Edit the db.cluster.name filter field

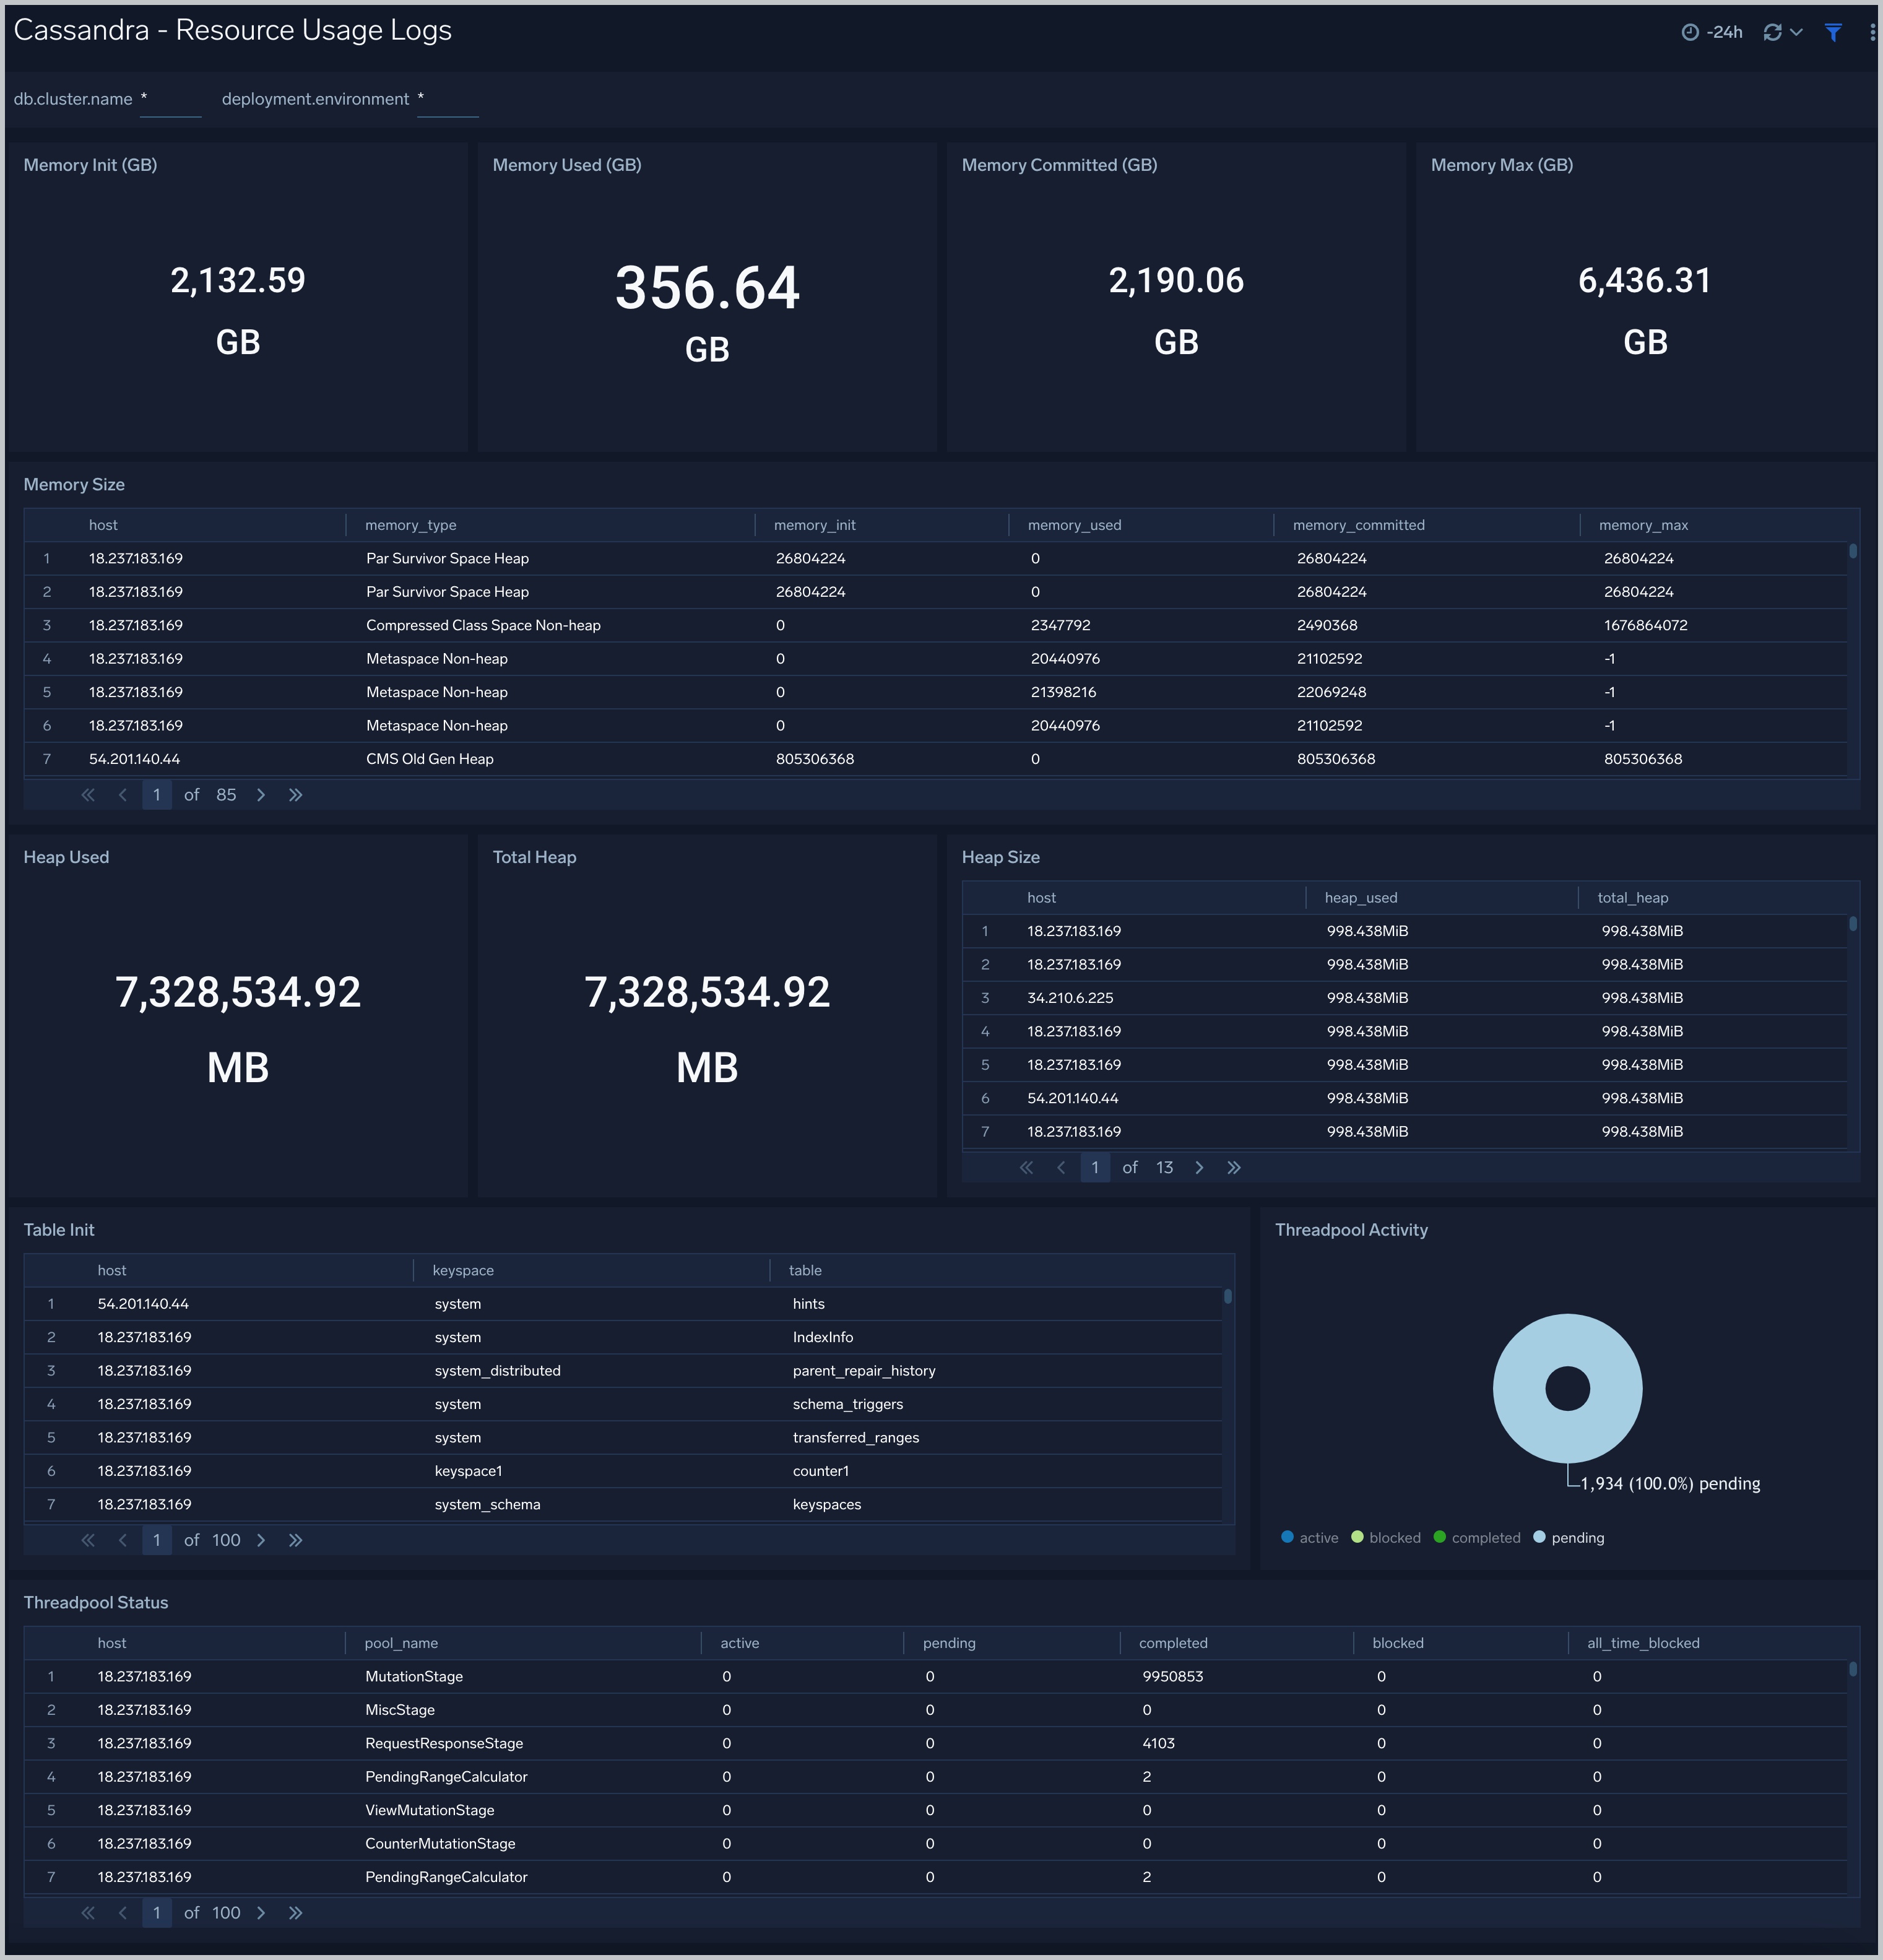pos(170,100)
